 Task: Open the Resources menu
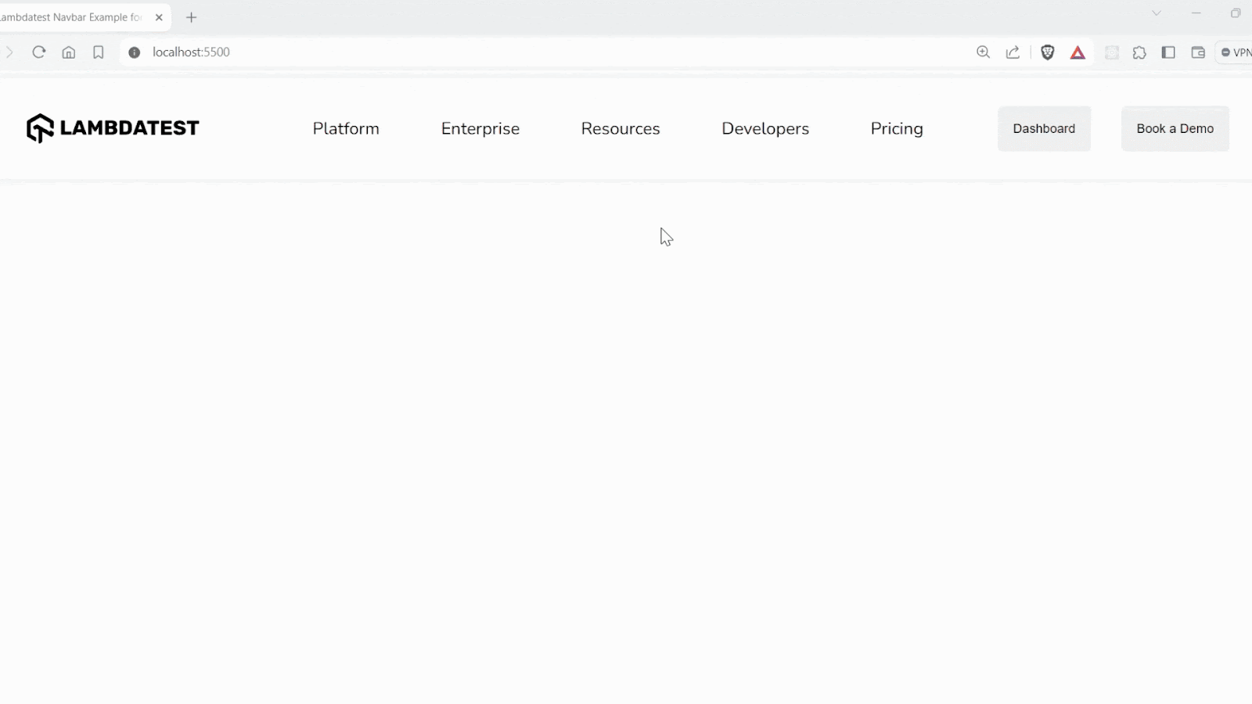pos(621,128)
